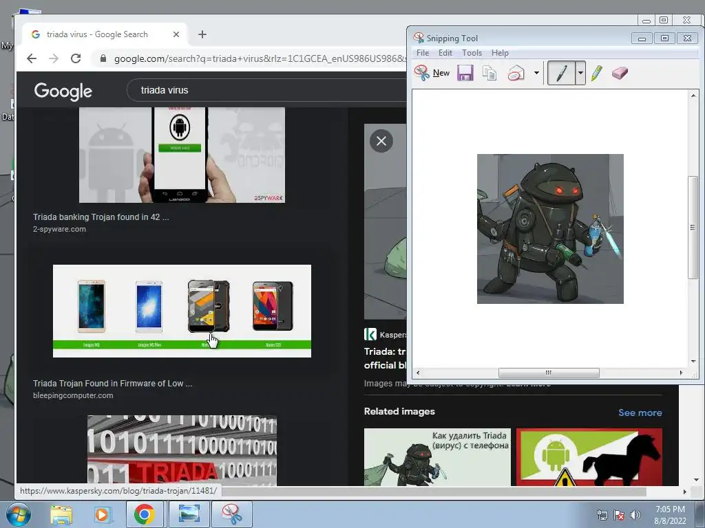This screenshot has height=528, width=705.
Task: Click Snipping Tool vertical scrollbar thumb
Action: 693,227
